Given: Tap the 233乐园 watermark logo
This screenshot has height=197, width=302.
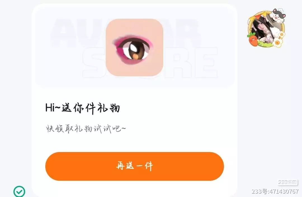Looking at the screenshot, I should tap(288, 182).
